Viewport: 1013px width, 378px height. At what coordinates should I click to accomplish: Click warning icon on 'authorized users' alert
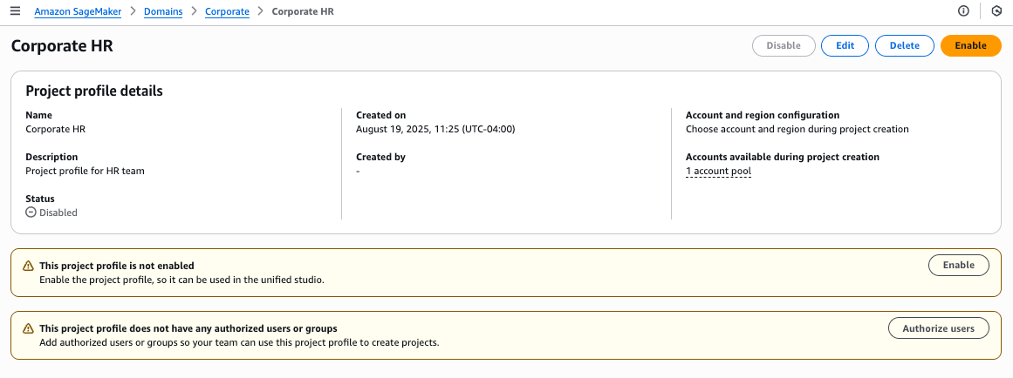(28, 328)
